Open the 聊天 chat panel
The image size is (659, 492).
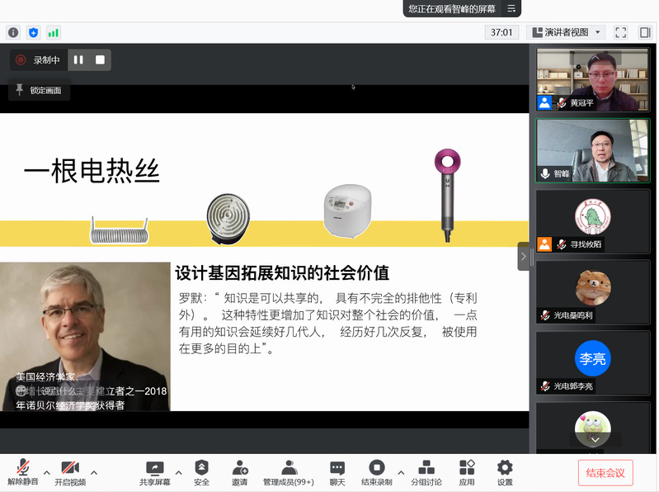(x=337, y=472)
